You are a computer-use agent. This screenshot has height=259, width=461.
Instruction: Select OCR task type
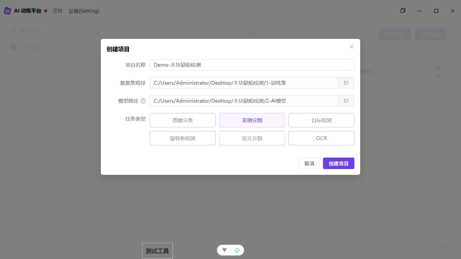coord(321,138)
